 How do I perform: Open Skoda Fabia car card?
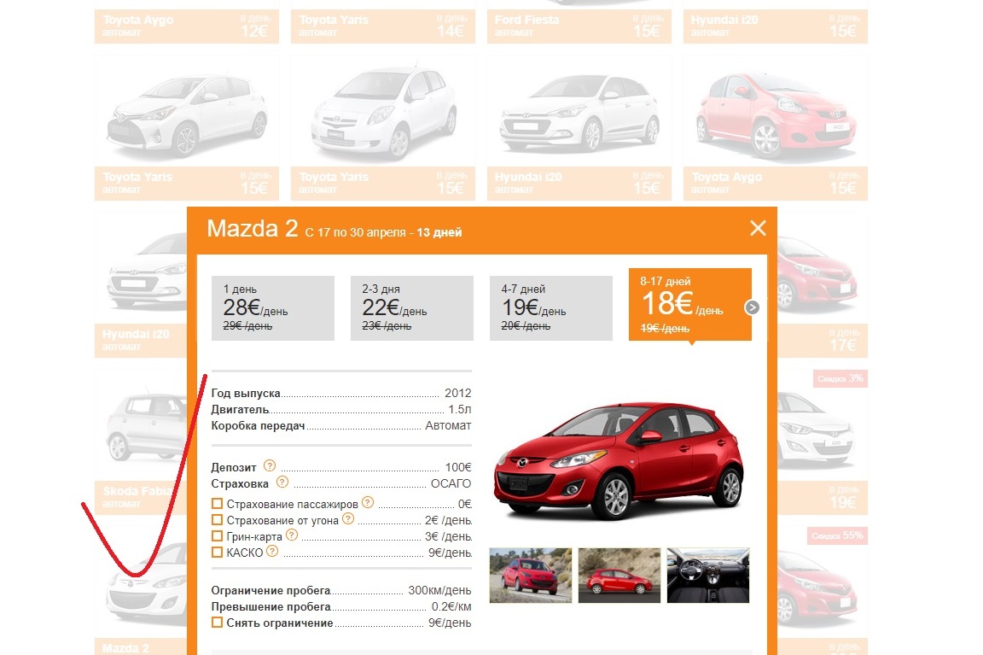[x=141, y=442]
